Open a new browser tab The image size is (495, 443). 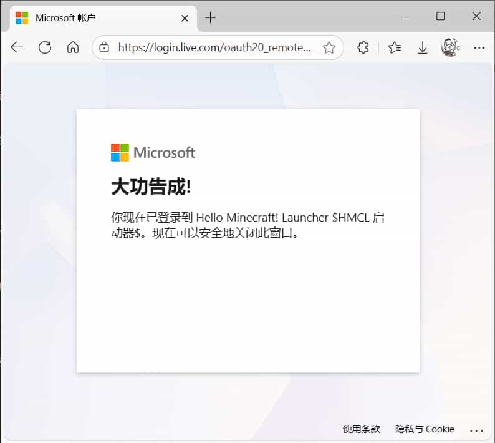(x=210, y=17)
